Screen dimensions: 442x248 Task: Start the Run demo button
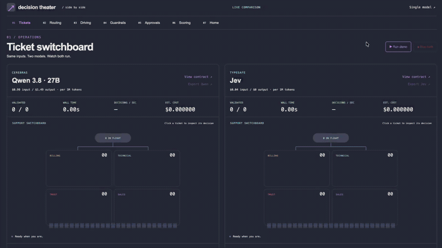[398, 47]
